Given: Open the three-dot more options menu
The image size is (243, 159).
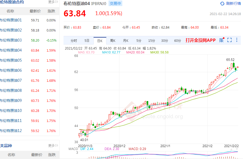Looking at the screenshot, I should pos(237,40).
